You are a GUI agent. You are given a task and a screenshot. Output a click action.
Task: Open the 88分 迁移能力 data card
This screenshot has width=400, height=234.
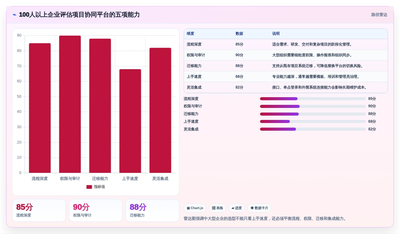tap(152, 210)
